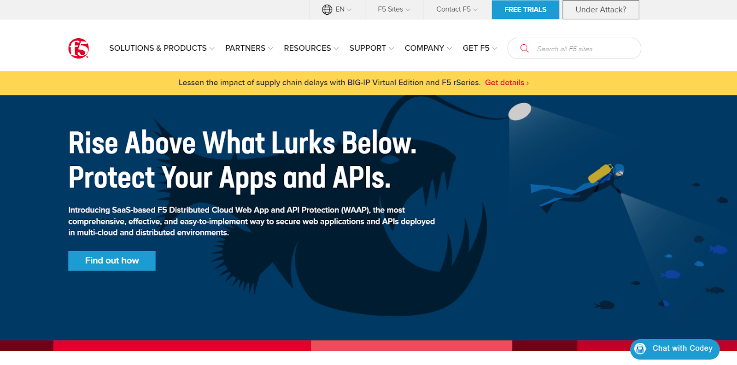Open the SOLUTIONS & PRODUCTS menu

158,48
